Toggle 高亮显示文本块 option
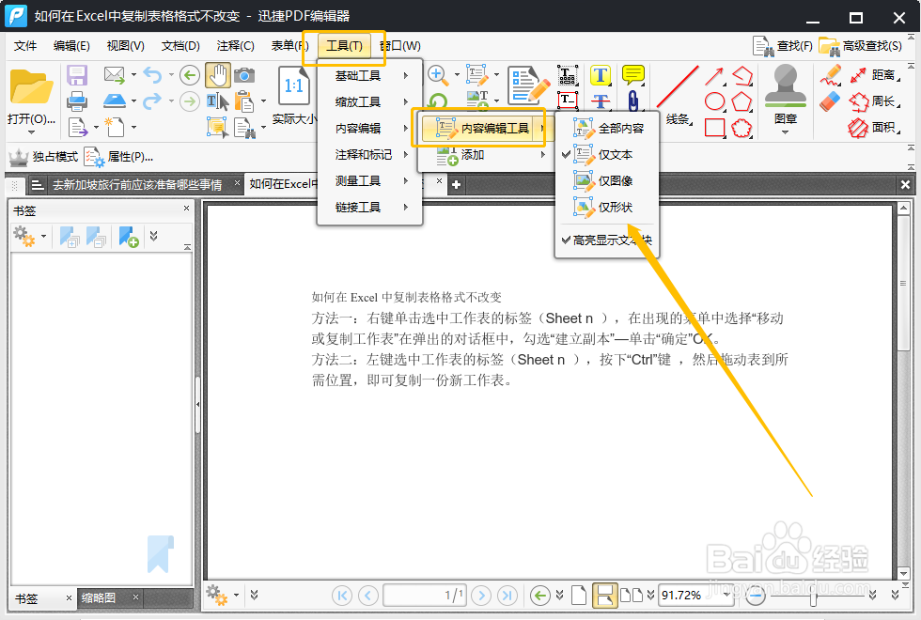 [x=607, y=240]
